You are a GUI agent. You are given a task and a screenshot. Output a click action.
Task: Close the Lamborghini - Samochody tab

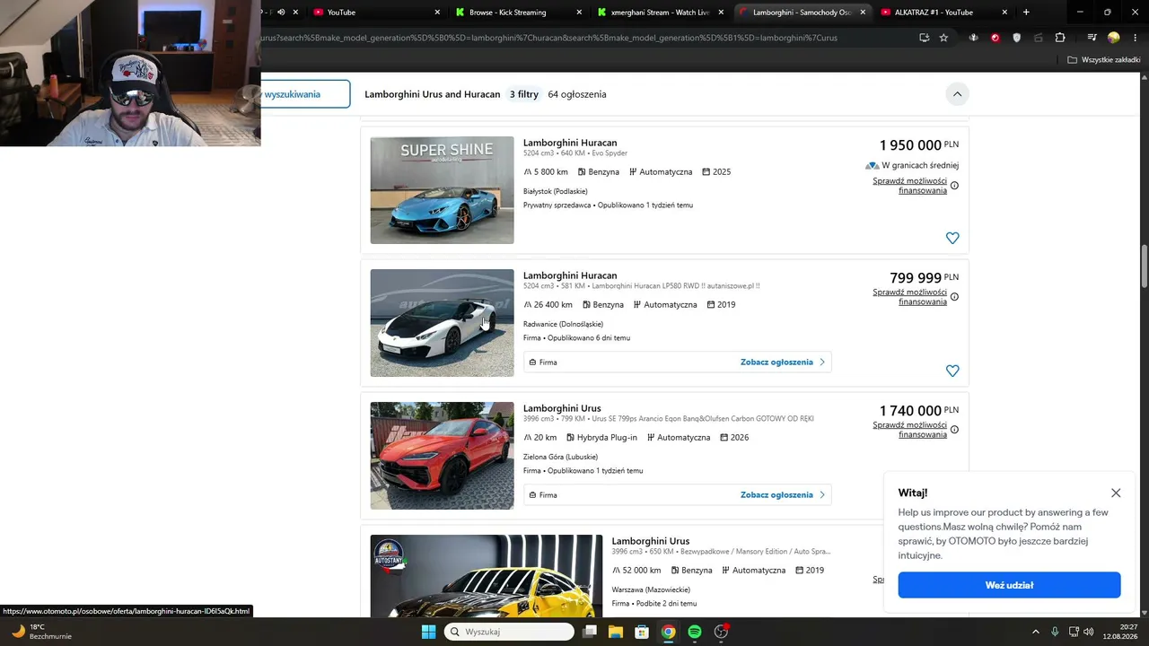[x=863, y=13]
